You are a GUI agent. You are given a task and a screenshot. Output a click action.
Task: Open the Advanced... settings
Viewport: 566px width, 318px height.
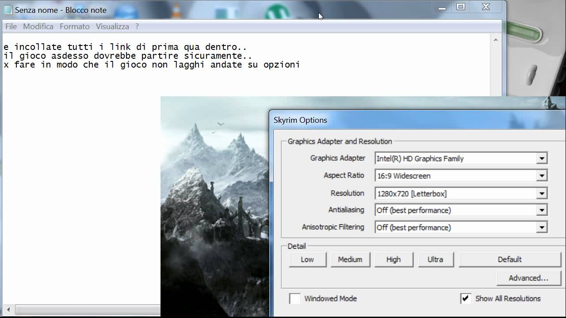click(528, 278)
